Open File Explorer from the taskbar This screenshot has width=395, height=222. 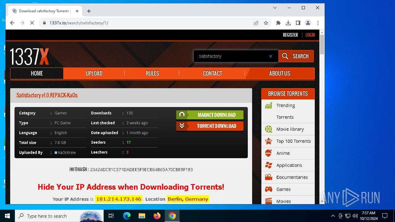pos(142,216)
